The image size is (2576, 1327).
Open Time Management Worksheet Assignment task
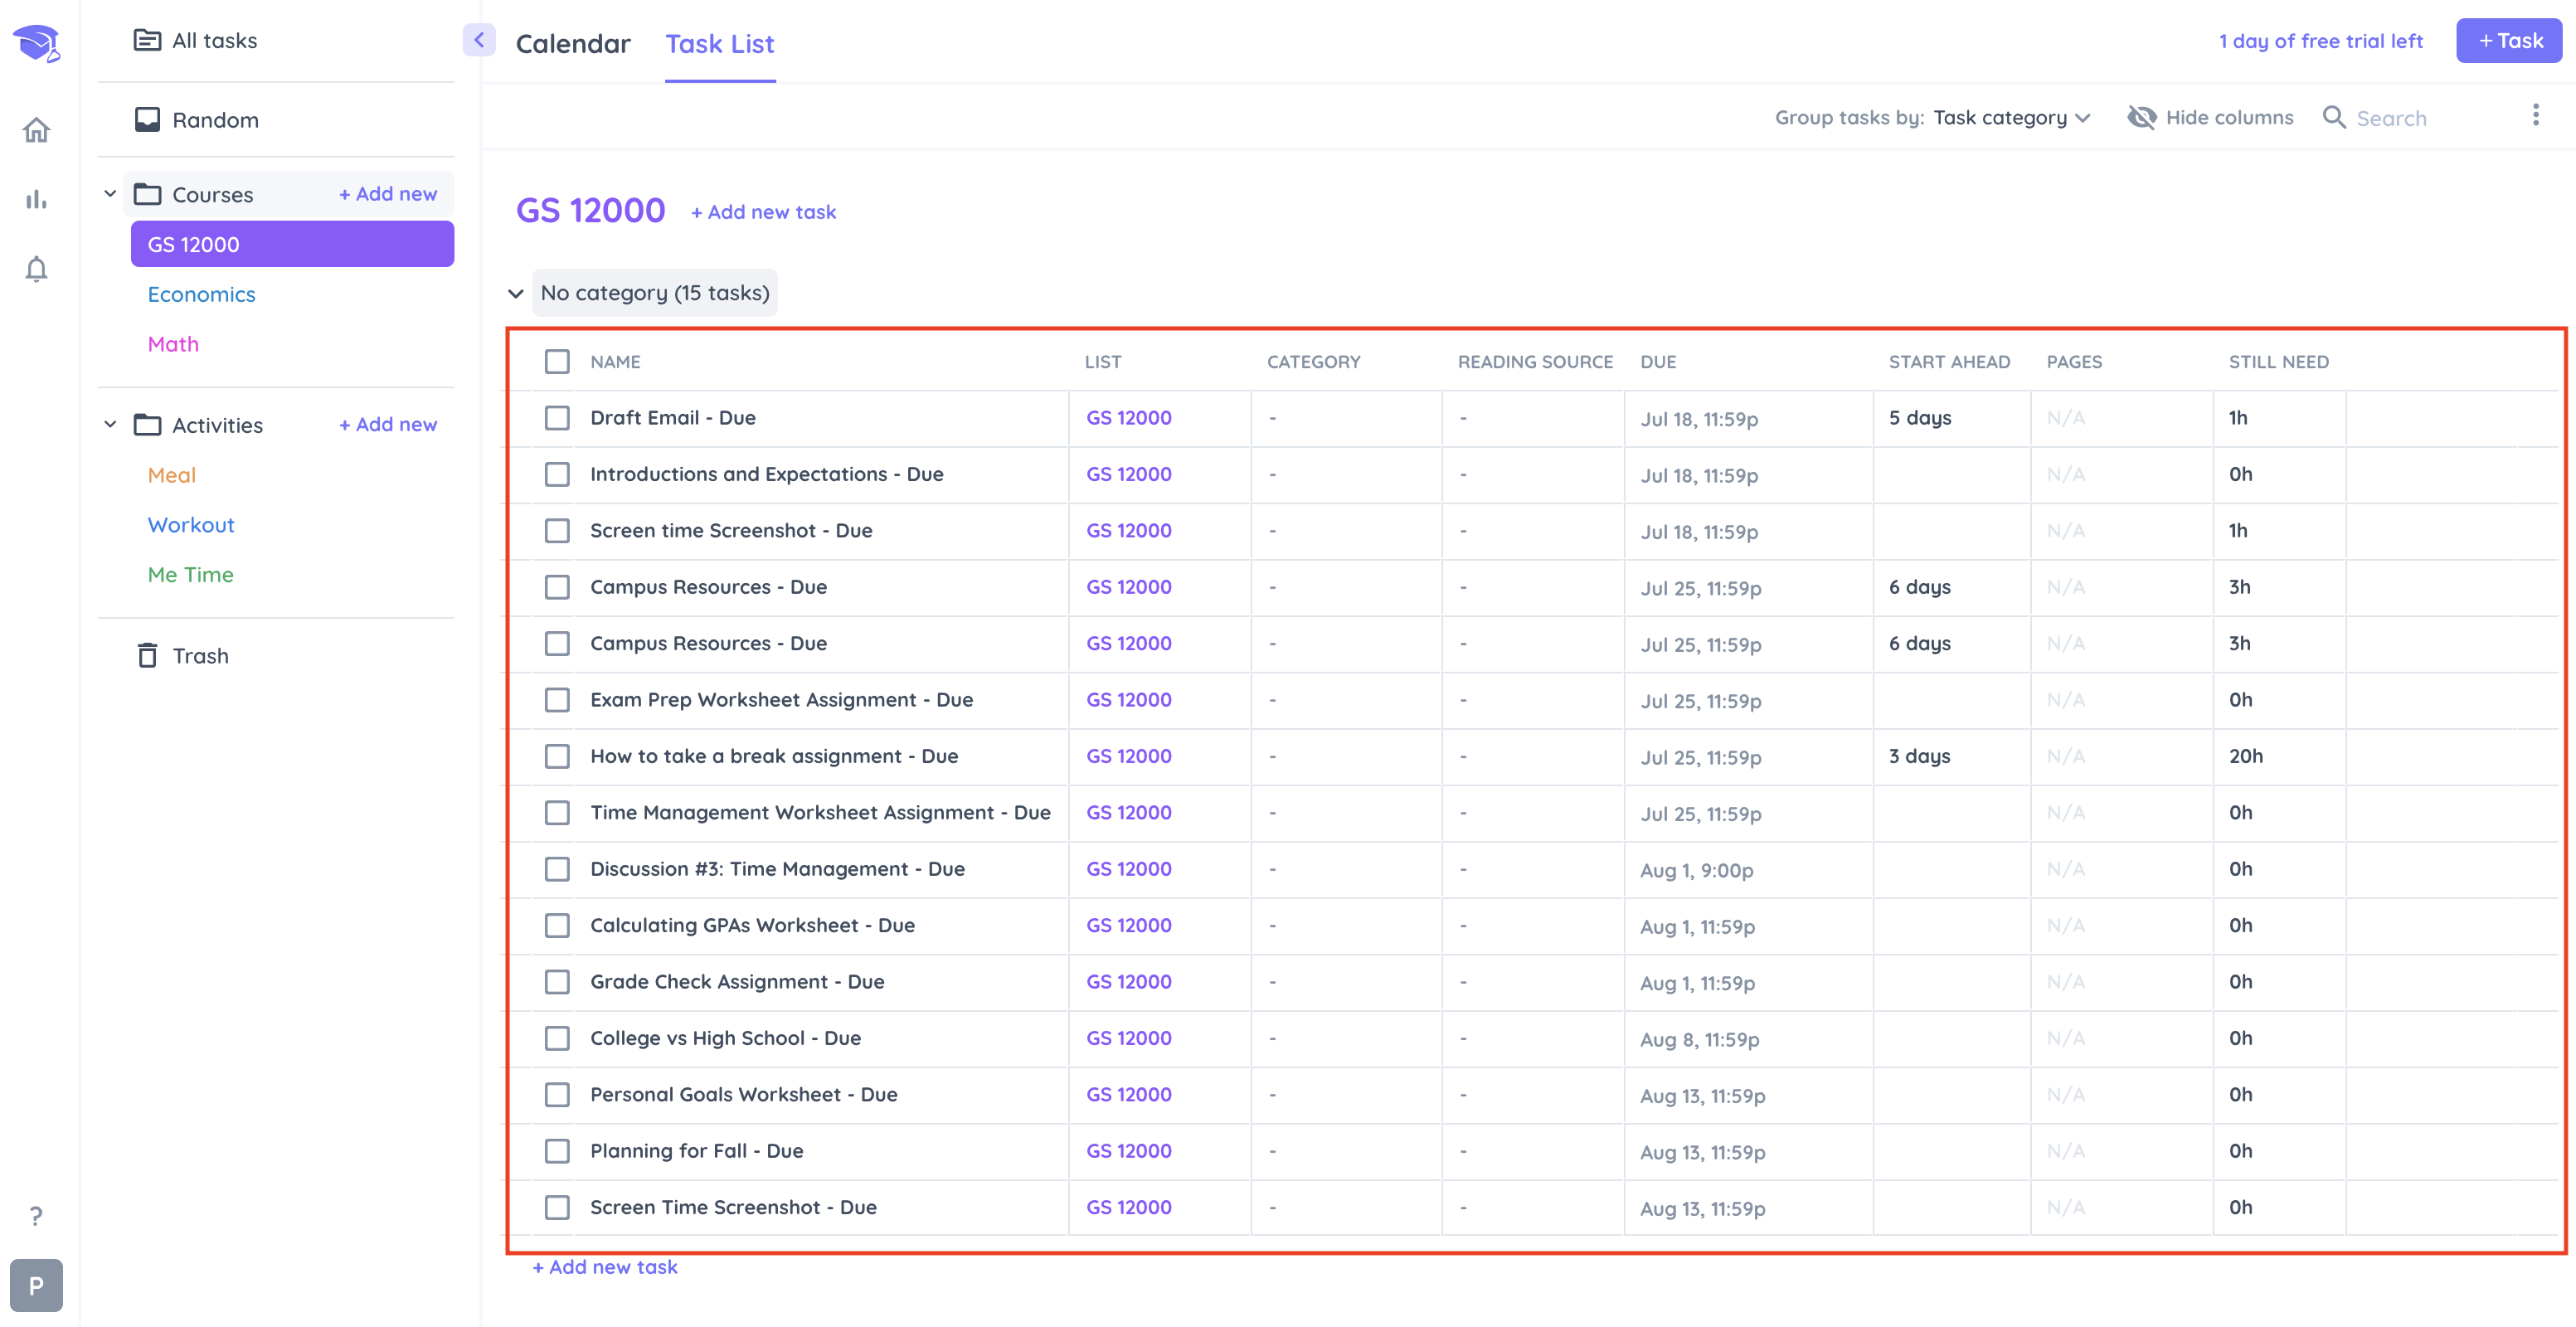point(820,813)
